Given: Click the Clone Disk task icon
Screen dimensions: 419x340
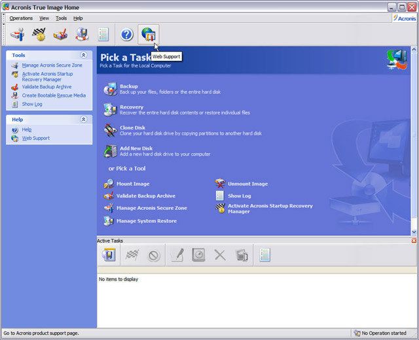Looking at the screenshot, I should click(111, 130).
